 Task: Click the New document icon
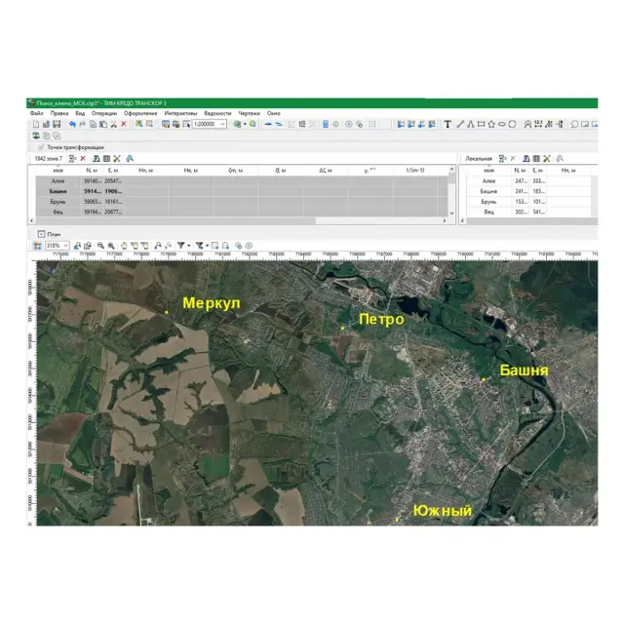click(35, 125)
